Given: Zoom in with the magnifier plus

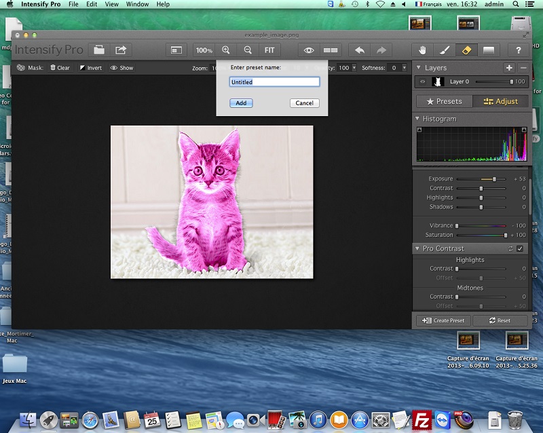Looking at the screenshot, I should coord(226,50).
